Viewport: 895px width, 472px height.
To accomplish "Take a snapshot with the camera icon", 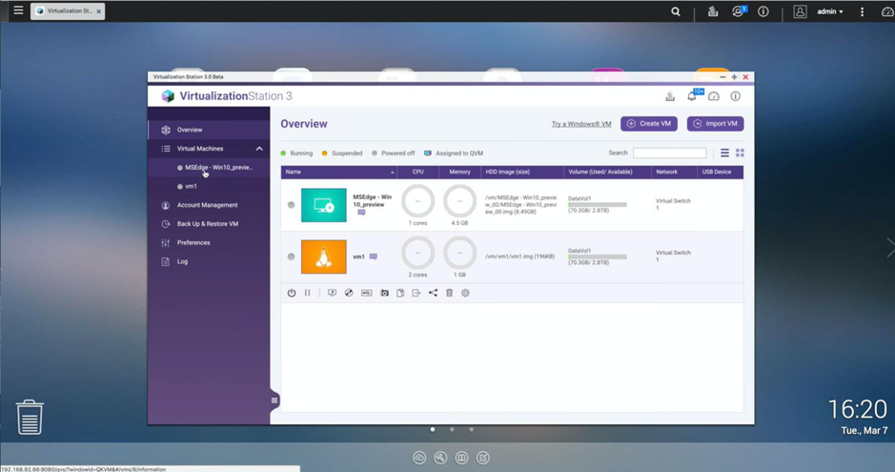I will pos(384,293).
